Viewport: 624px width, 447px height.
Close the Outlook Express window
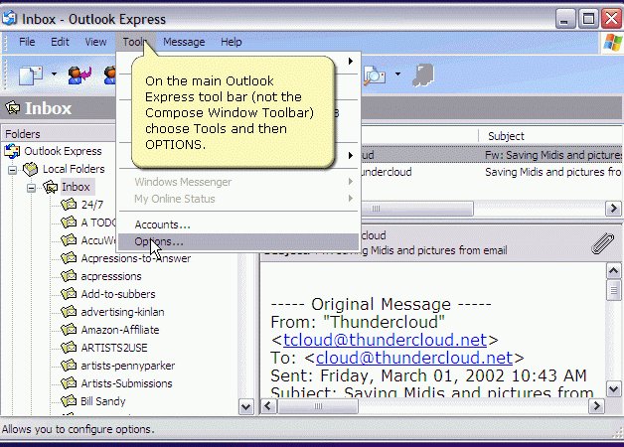click(x=612, y=19)
